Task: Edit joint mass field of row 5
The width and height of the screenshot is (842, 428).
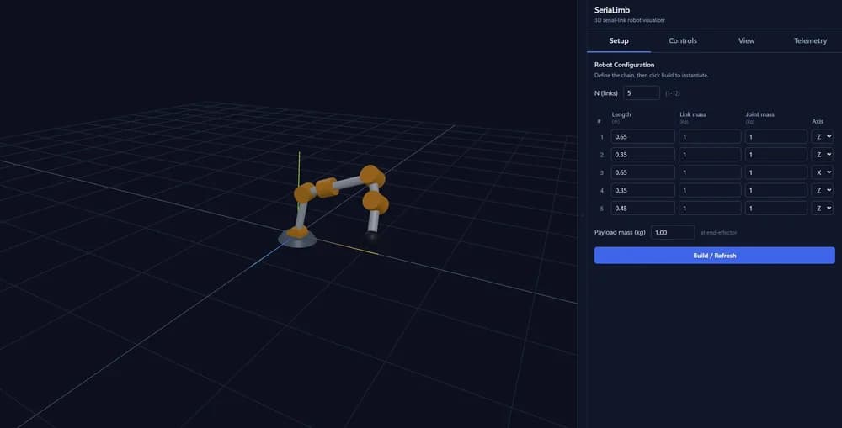Action: pos(776,208)
